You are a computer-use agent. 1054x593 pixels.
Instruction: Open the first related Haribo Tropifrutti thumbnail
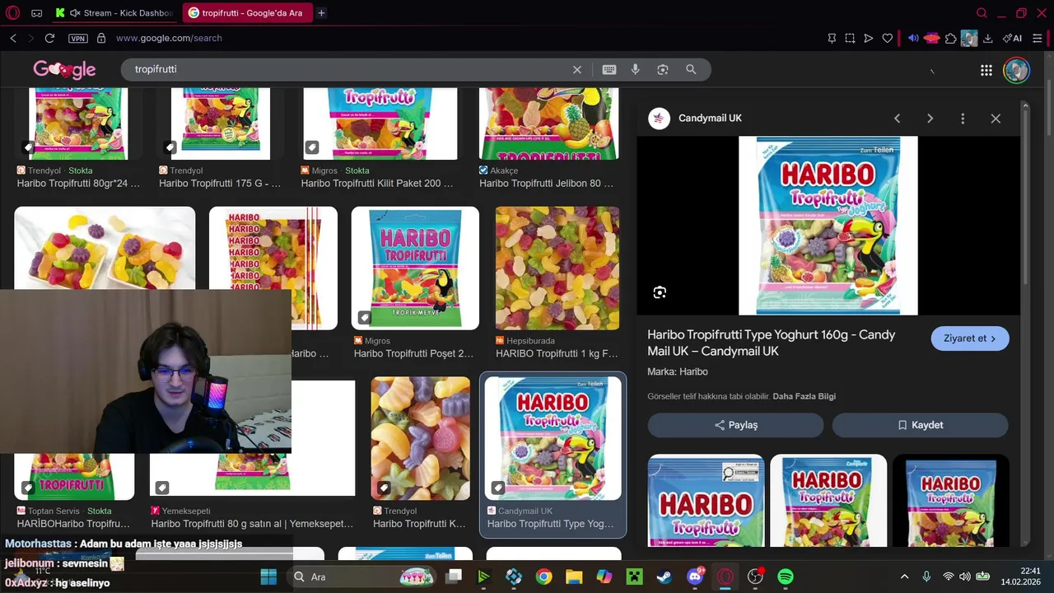coord(706,500)
